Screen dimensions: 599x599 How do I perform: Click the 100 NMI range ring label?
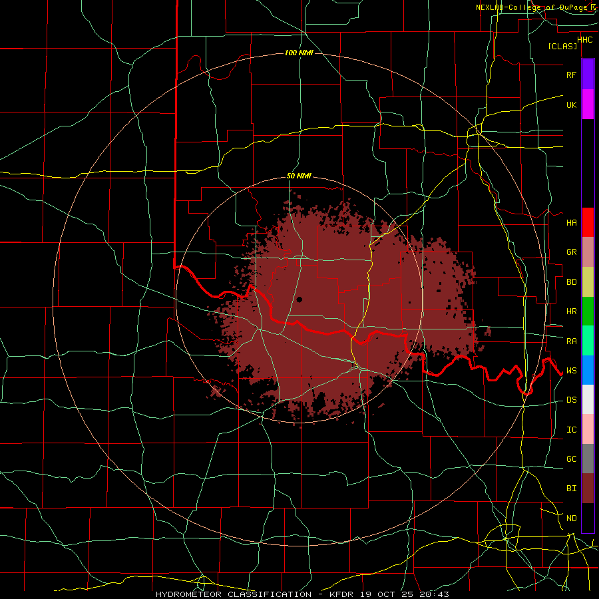(x=299, y=53)
